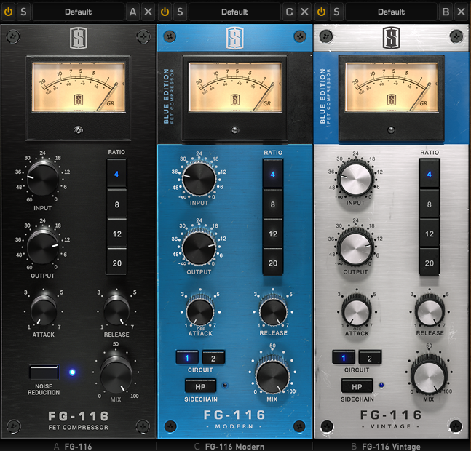
Task: Select ratio 8 on black FG-116
Action: tap(116, 204)
